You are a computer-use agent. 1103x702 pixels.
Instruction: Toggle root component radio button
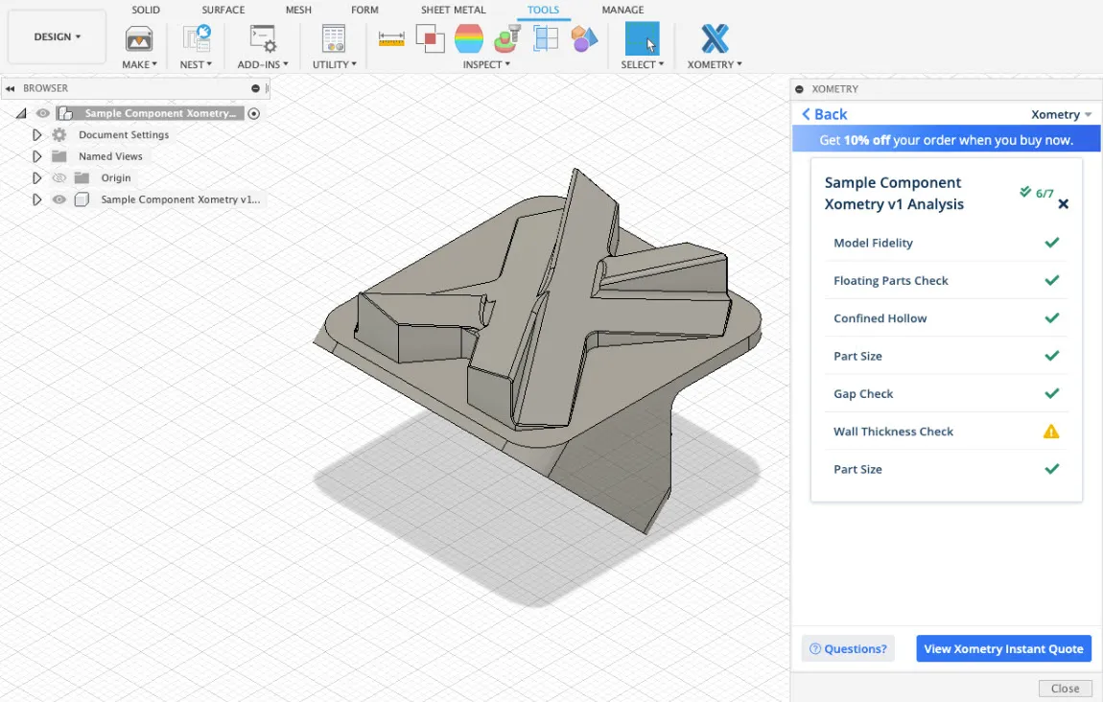click(254, 113)
